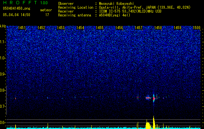The width and height of the screenshot is (204, 129).
Task: Click the meteor count value 17
Action: pos(47,15)
